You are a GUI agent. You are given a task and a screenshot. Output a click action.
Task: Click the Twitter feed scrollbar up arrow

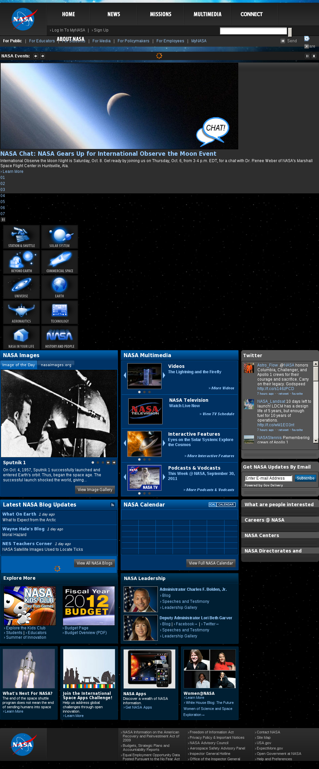(x=316, y=364)
